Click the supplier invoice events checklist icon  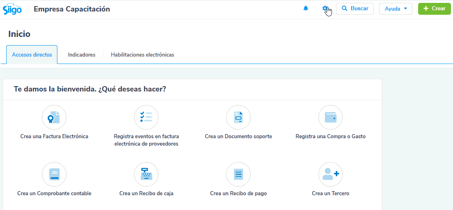[146, 117]
